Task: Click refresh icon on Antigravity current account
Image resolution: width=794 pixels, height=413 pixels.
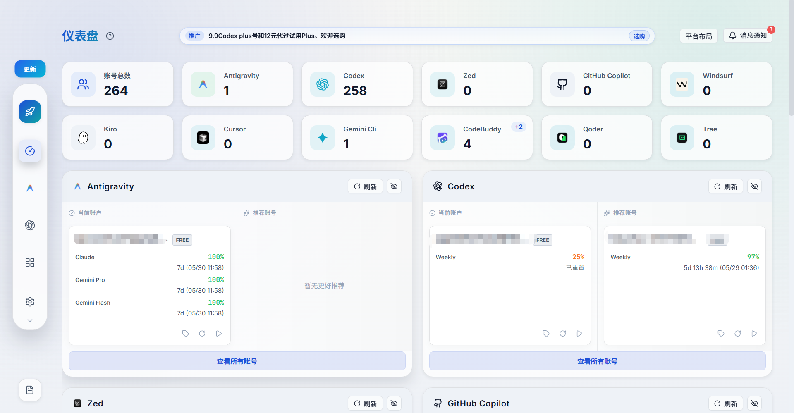Action: coord(202,334)
